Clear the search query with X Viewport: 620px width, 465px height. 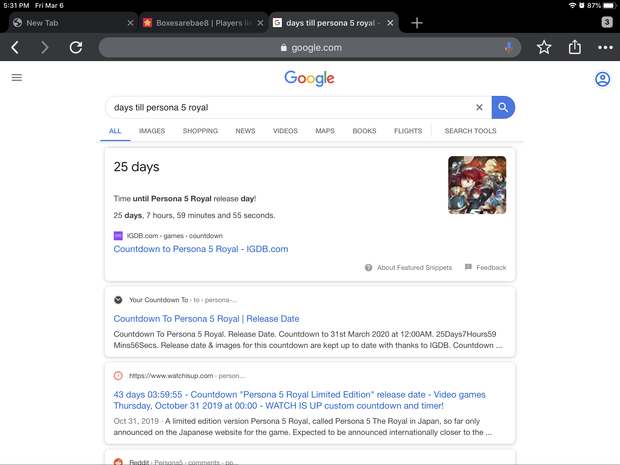(479, 107)
